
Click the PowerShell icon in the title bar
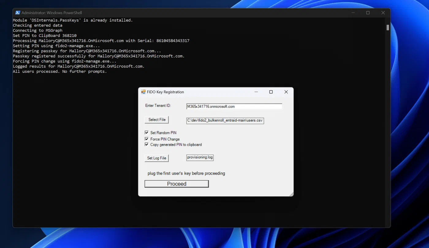click(18, 13)
